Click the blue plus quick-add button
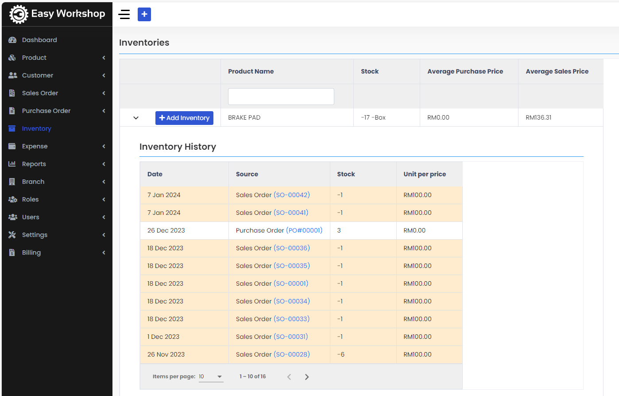The image size is (619, 396). [x=144, y=14]
